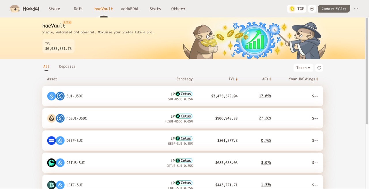Click the 17.09% APY value

pyautogui.click(x=265, y=96)
